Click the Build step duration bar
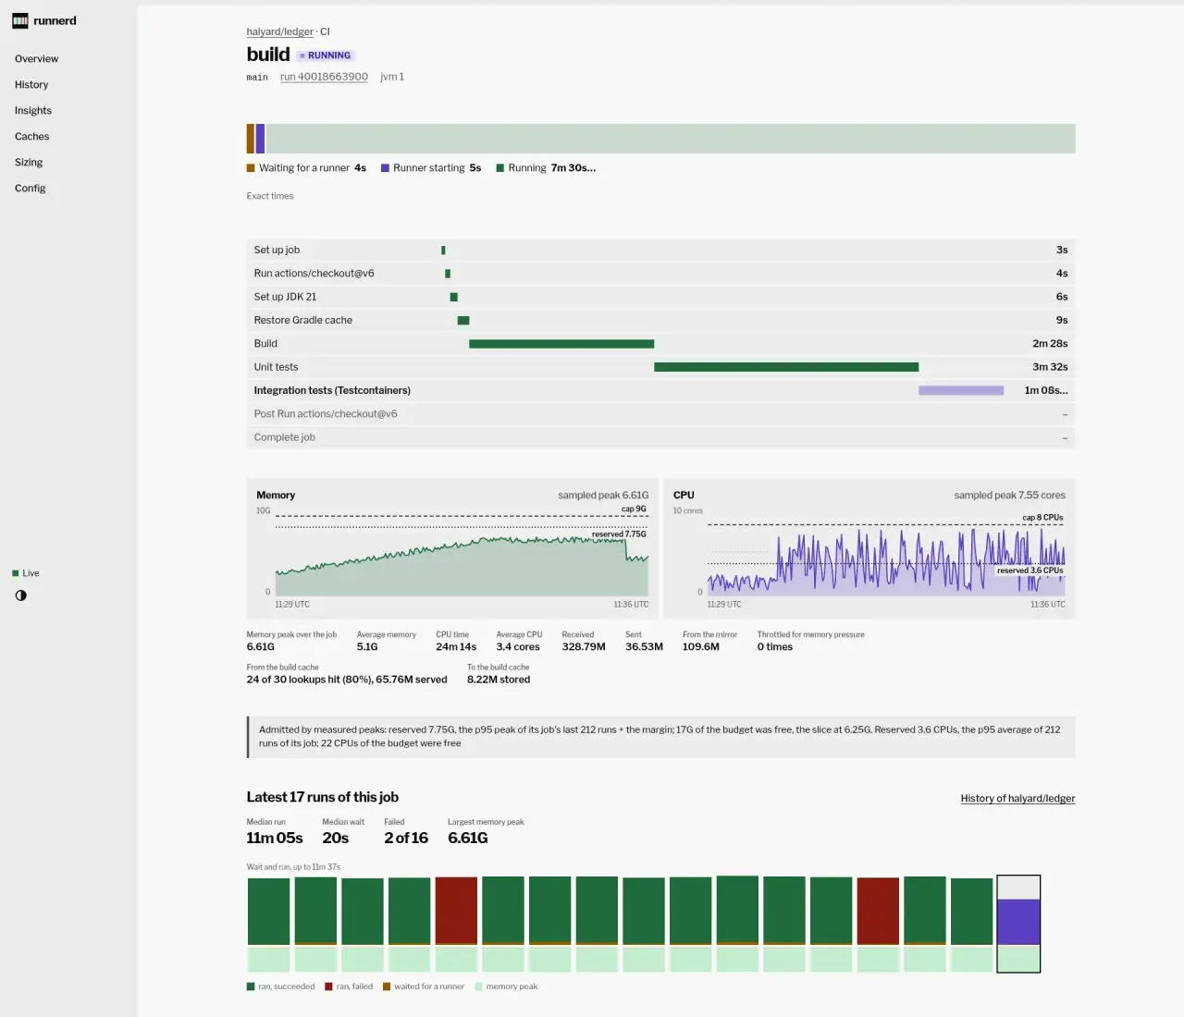Image resolution: width=1184 pixels, height=1017 pixels. [x=561, y=344]
